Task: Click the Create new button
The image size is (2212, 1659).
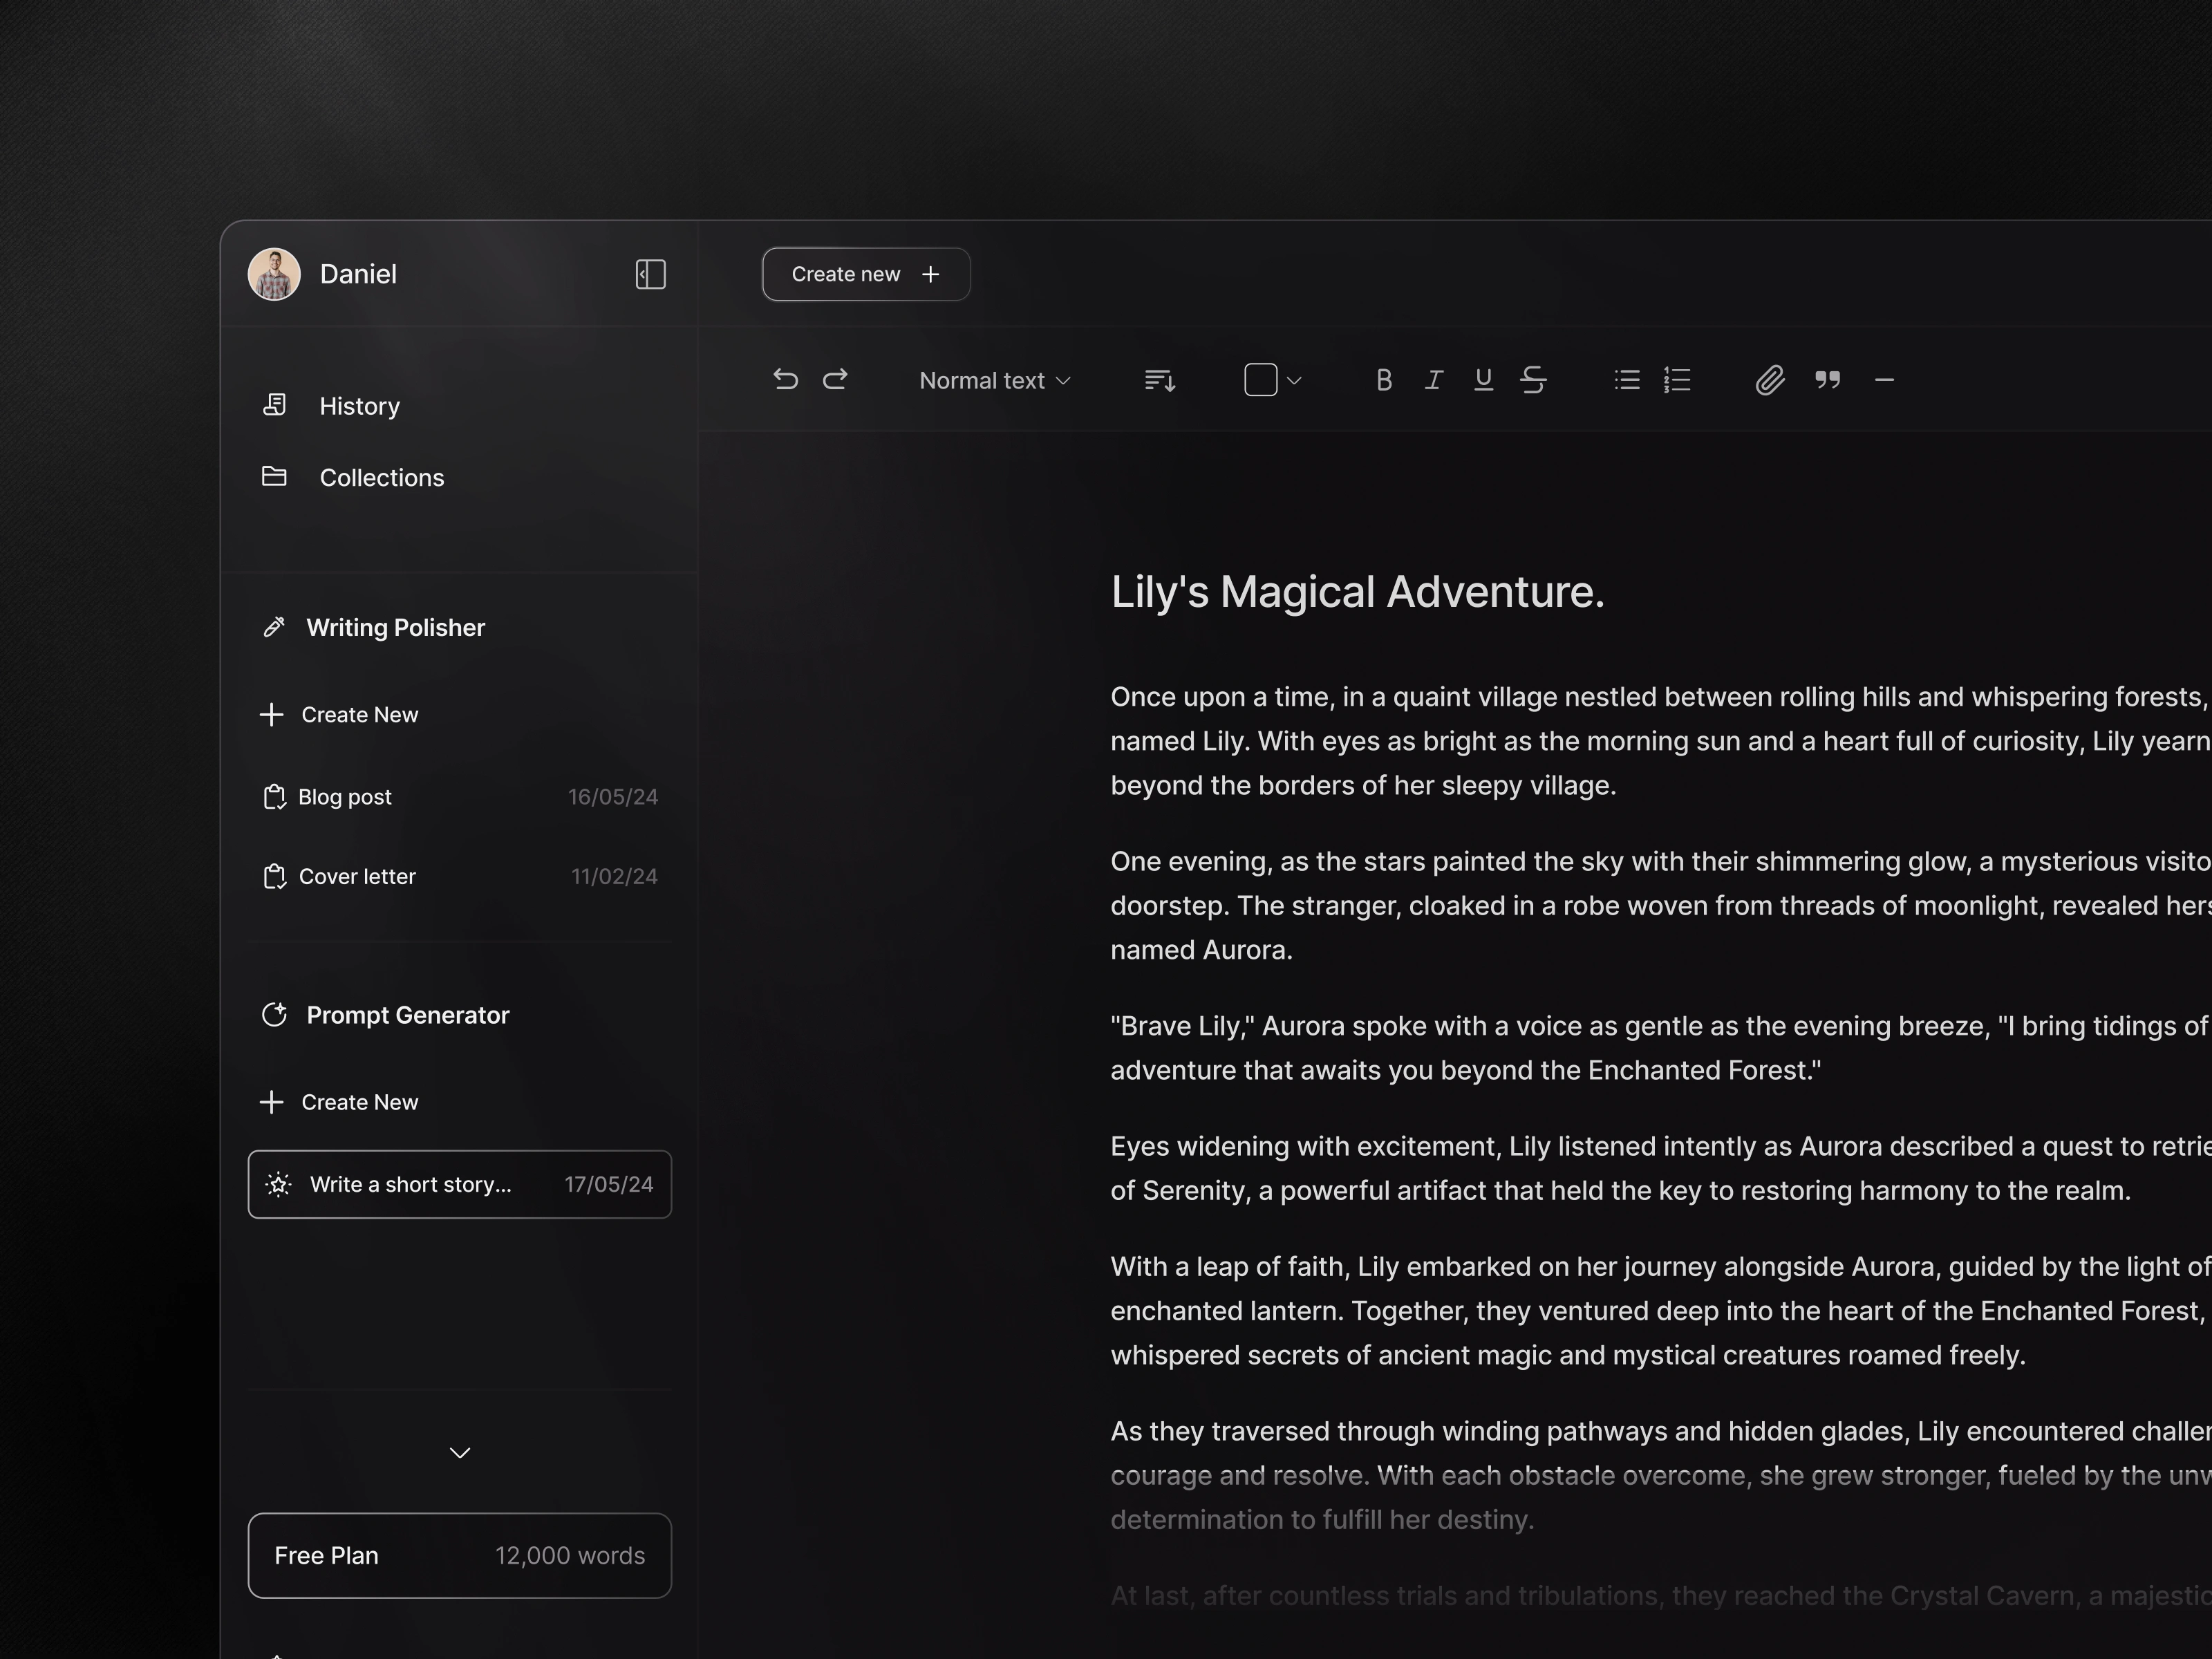Action: click(x=866, y=274)
